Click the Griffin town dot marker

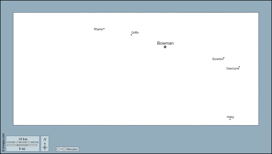[131, 35]
